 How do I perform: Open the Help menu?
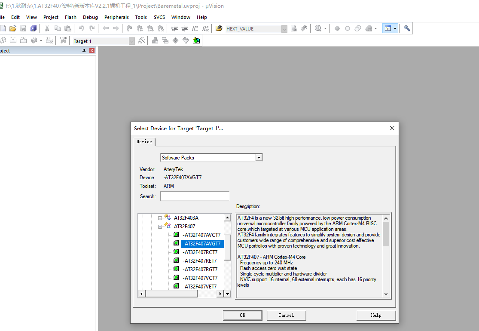[201, 18]
